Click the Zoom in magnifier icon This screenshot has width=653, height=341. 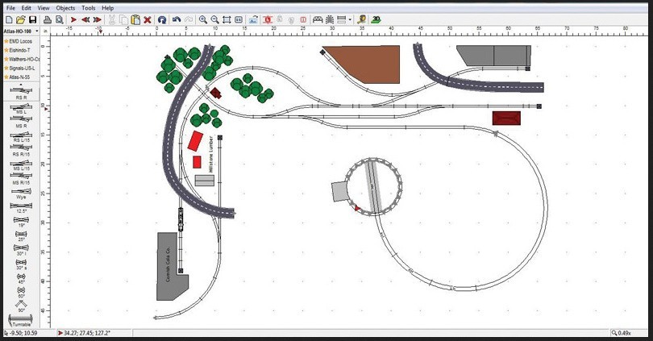(x=203, y=19)
